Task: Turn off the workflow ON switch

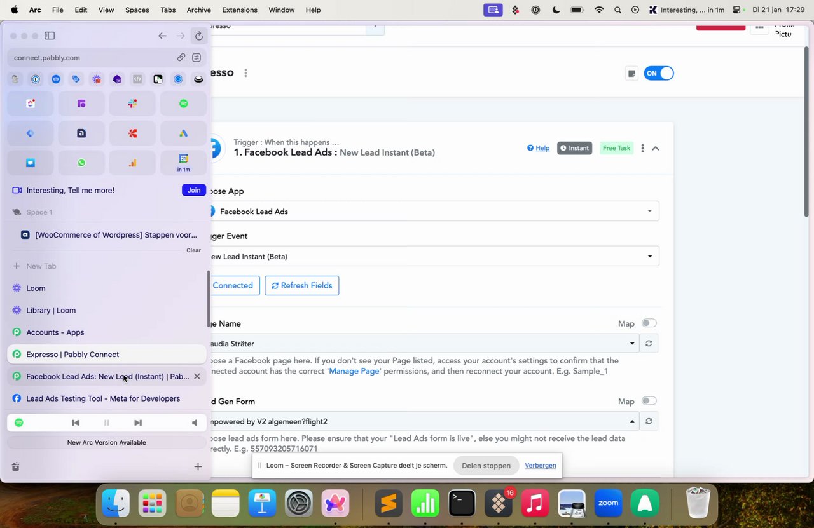Action: point(659,73)
